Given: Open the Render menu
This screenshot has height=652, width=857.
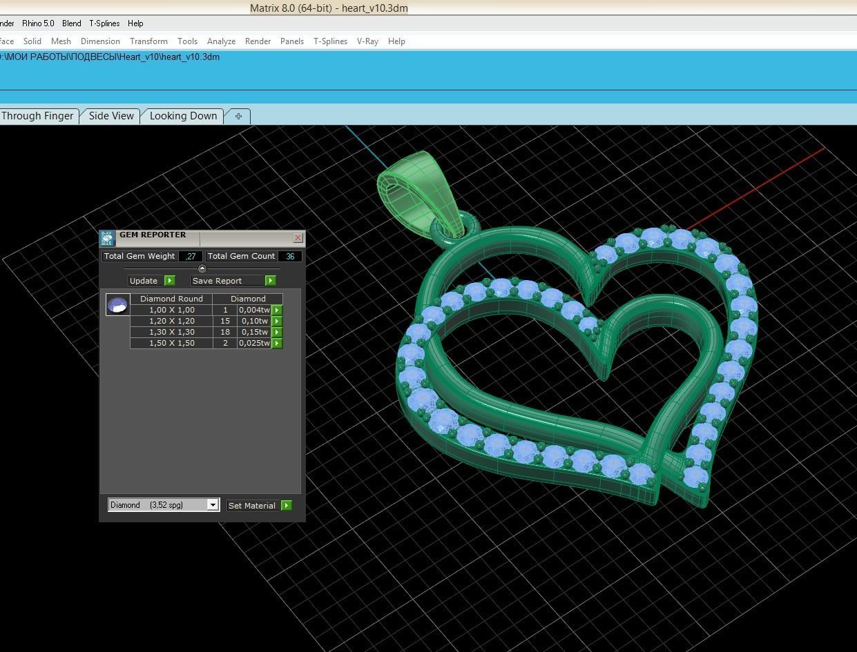Looking at the screenshot, I should point(258,41).
